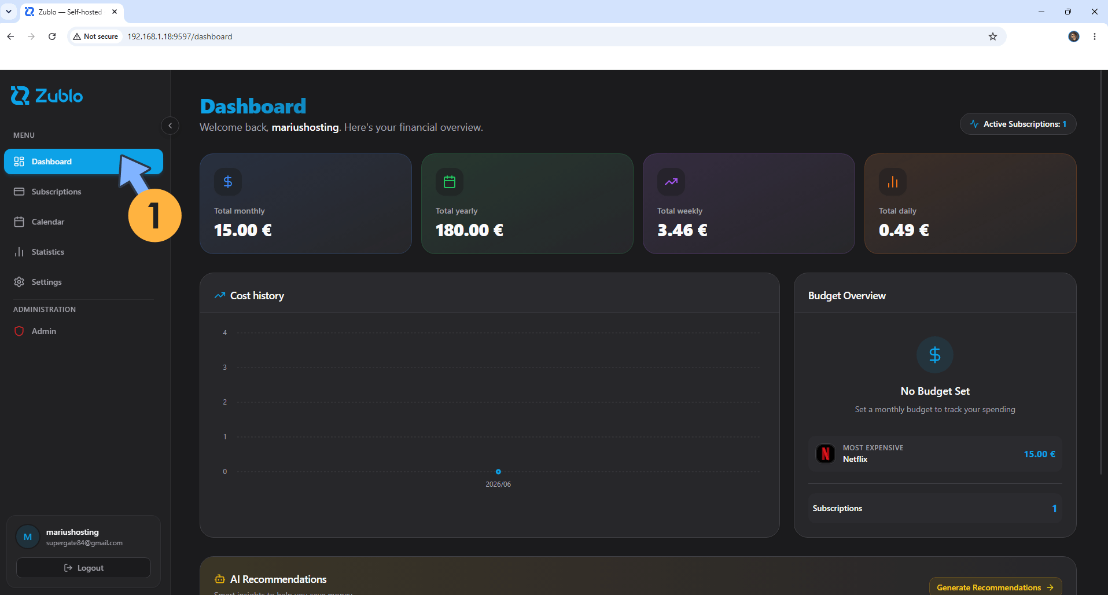The width and height of the screenshot is (1108, 595).
Task: Click the Dashboard grid icon
Action: (19, 161)
